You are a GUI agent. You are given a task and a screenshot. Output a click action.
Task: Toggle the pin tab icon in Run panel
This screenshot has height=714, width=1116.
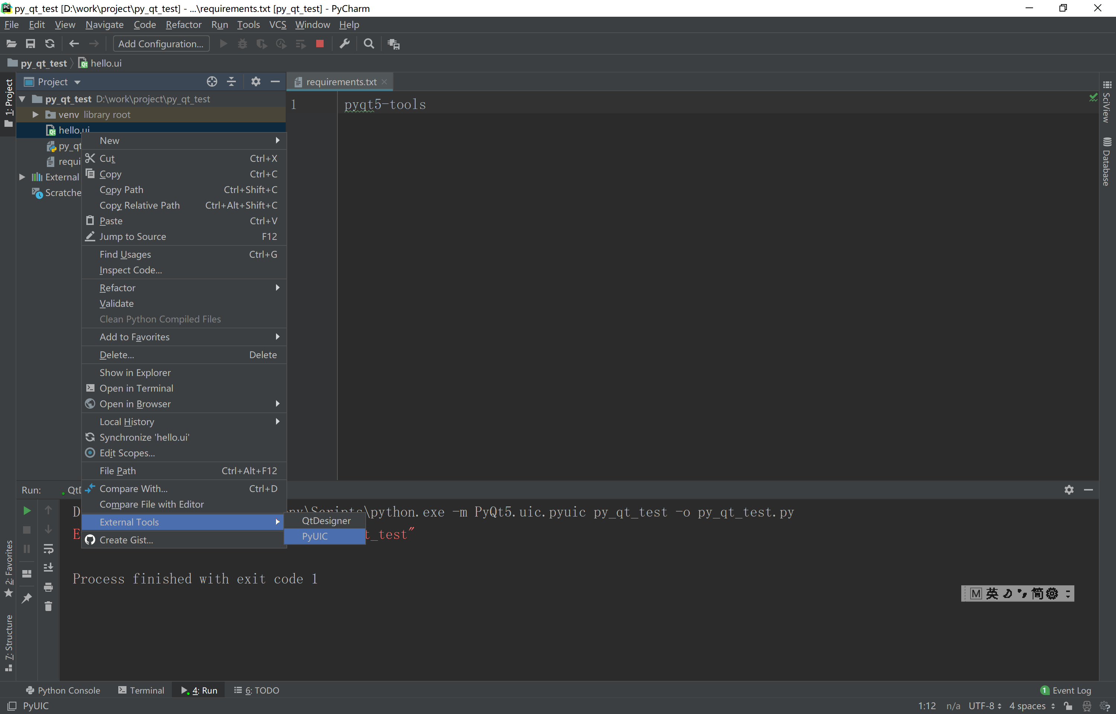(x=27, y=598)
